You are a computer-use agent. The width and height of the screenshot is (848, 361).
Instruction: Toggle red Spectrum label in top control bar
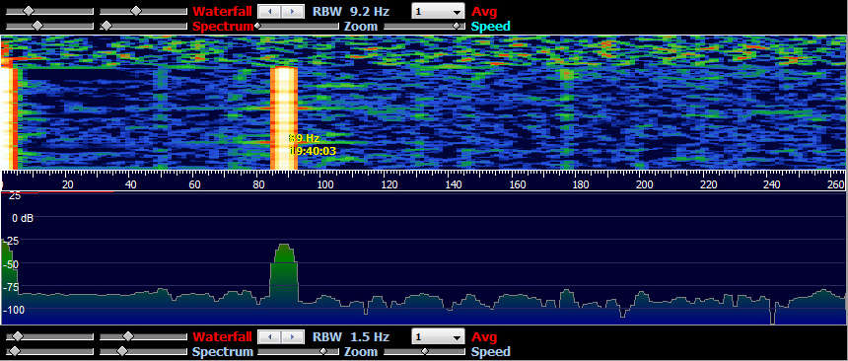[223, 26]
